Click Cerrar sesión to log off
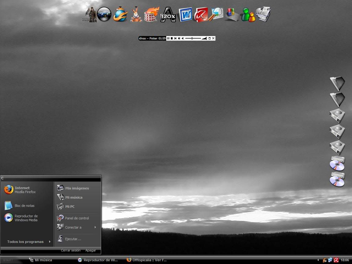 point(71,250)
